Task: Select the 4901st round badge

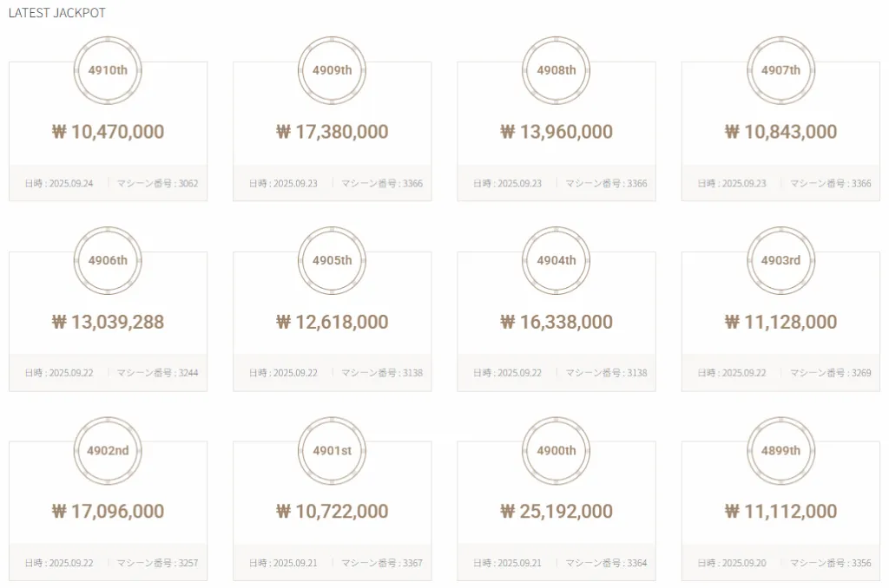Action: (x=333, y=450)
